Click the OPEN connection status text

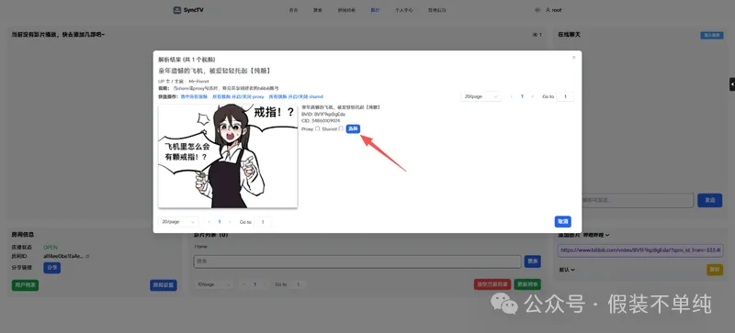pyautogui.click(x=51, y=248)
